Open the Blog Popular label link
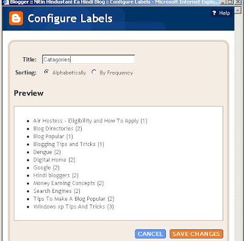The height and width of the screenshot is (241, 244). pos(49,136)
